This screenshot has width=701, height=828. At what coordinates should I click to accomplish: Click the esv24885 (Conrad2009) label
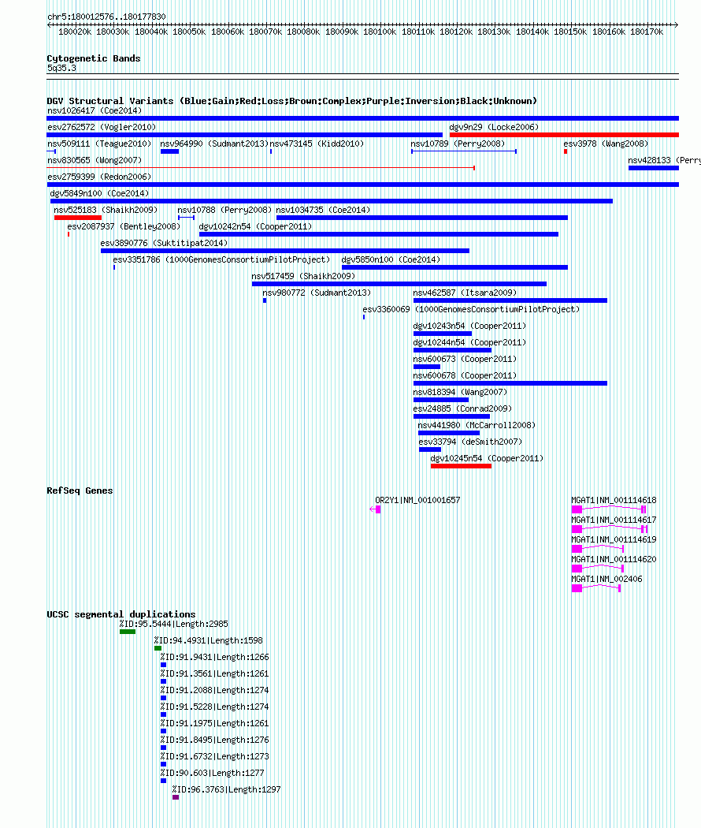462,409
